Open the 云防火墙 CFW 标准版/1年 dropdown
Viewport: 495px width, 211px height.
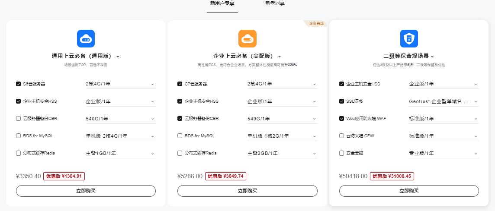pyautogui.click(x=444, y=136)
